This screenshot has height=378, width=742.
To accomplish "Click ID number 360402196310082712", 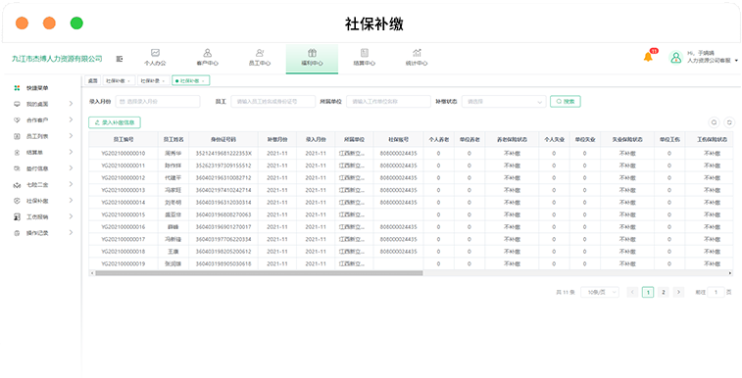I will click(223, 177).
